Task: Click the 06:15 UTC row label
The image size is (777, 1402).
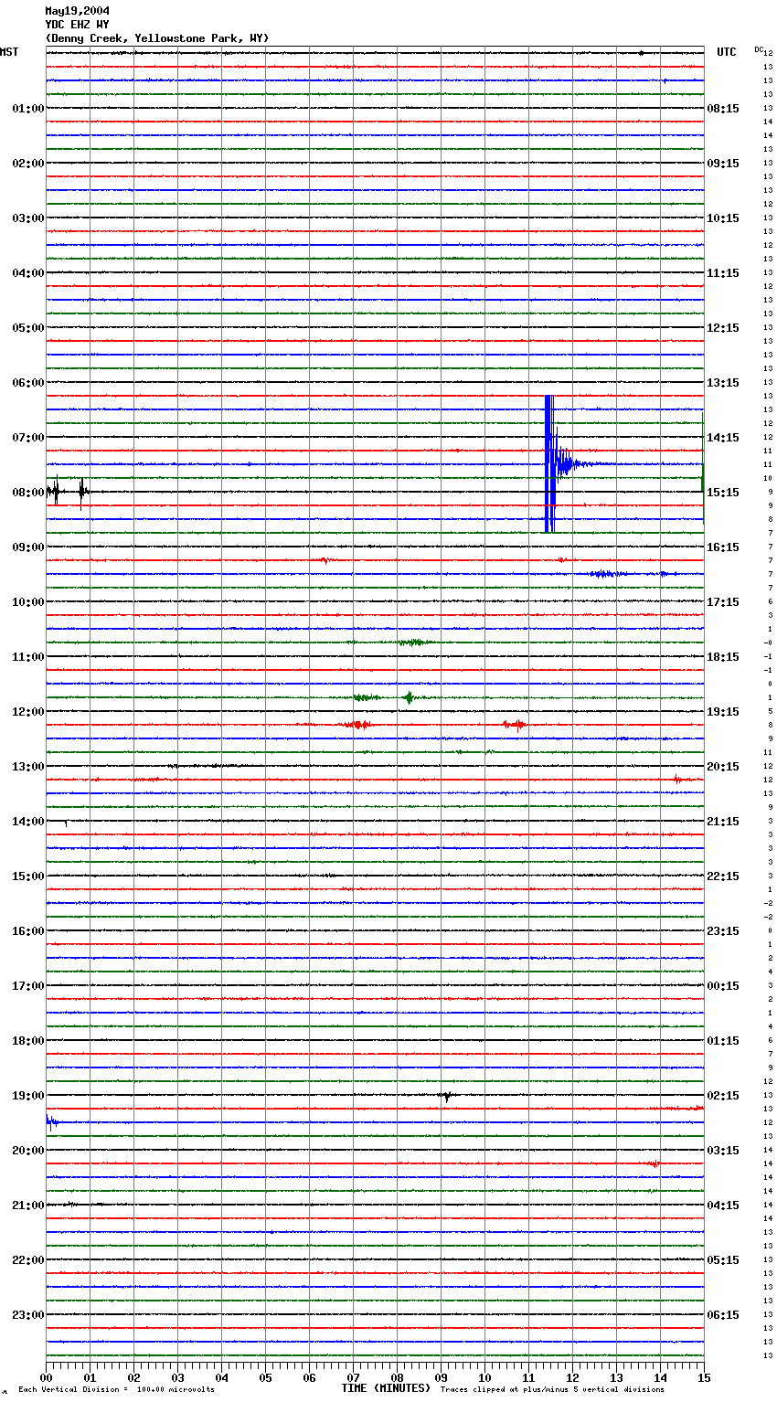Action: click(723, 1315)
